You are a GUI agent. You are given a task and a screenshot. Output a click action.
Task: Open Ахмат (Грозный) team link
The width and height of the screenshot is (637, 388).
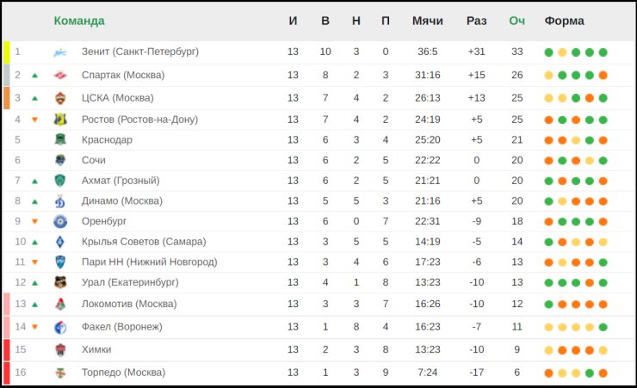pyautogui.click(x=121, y=180)
